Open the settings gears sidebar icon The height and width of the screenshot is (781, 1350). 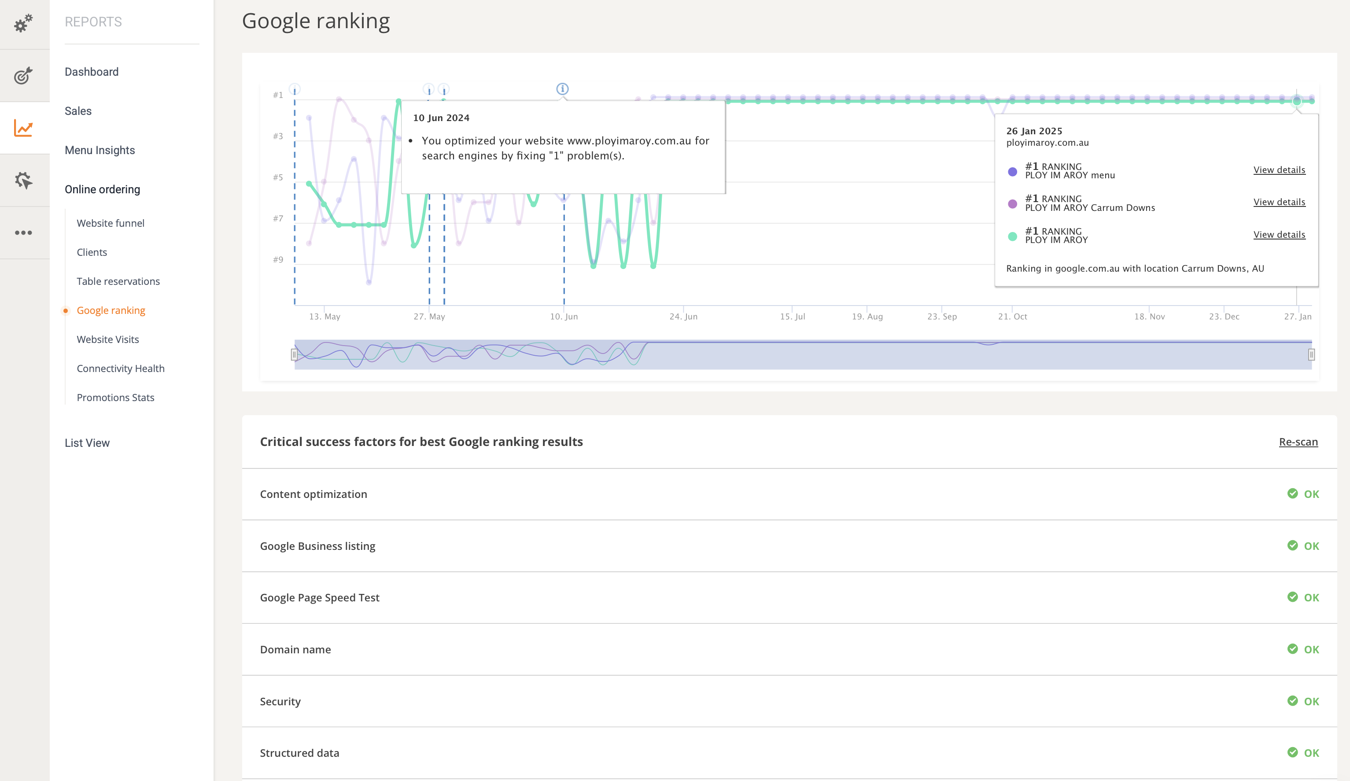coord(23,24)
